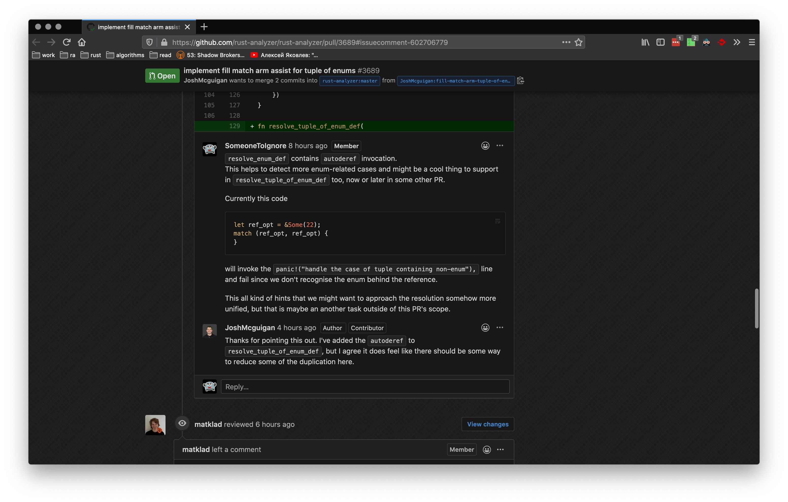Viewport: 788px width, 502px height.
Task: Open the Firefox library icon
Action: click(x=645, y=42)
